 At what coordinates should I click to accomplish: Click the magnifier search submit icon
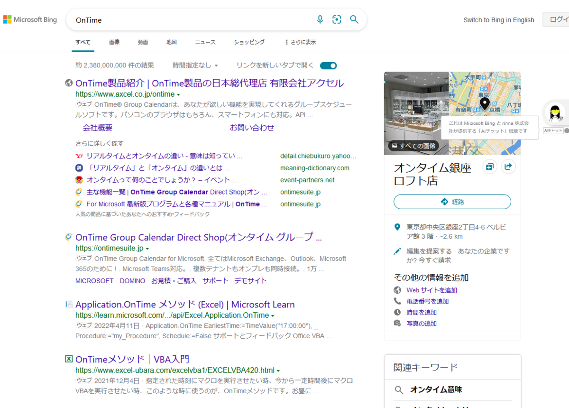[354, 19]
